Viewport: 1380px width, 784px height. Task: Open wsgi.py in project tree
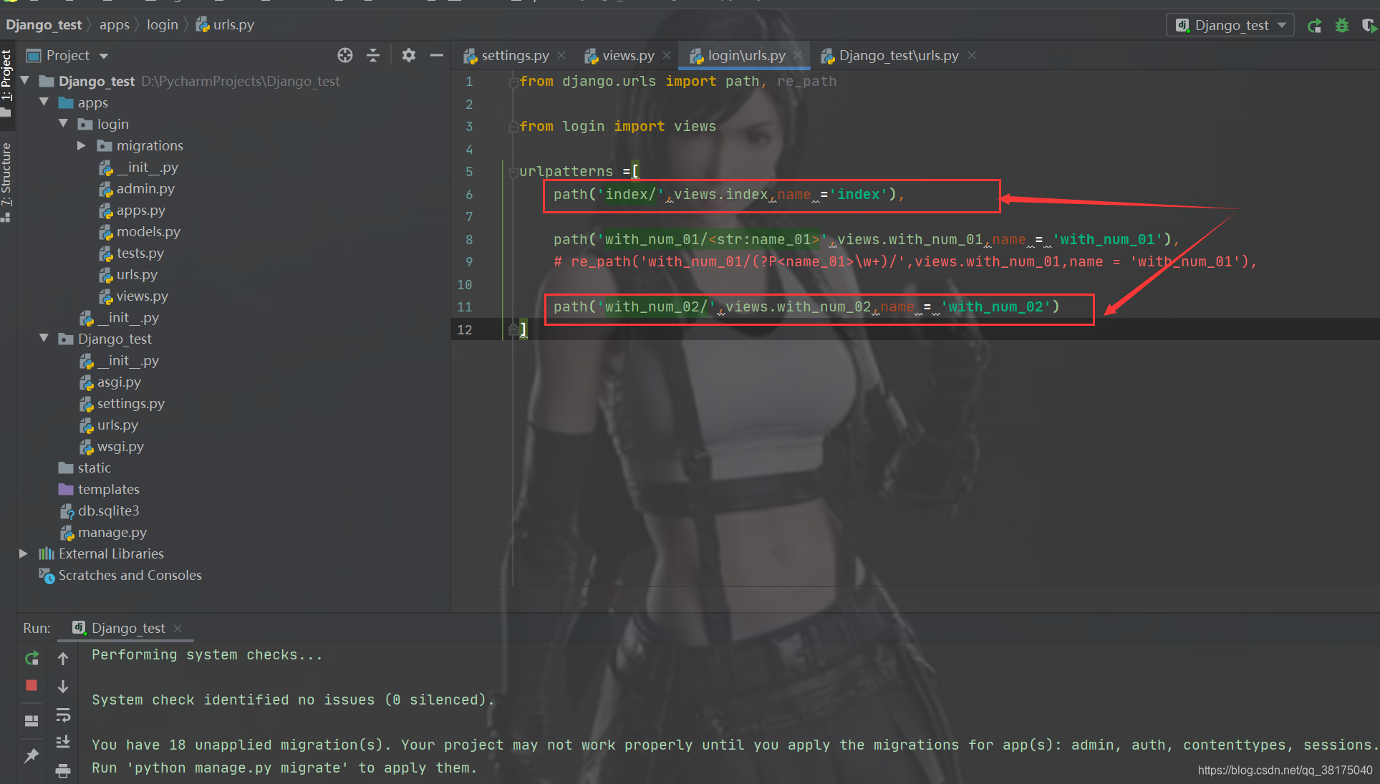tap(120, 446)
